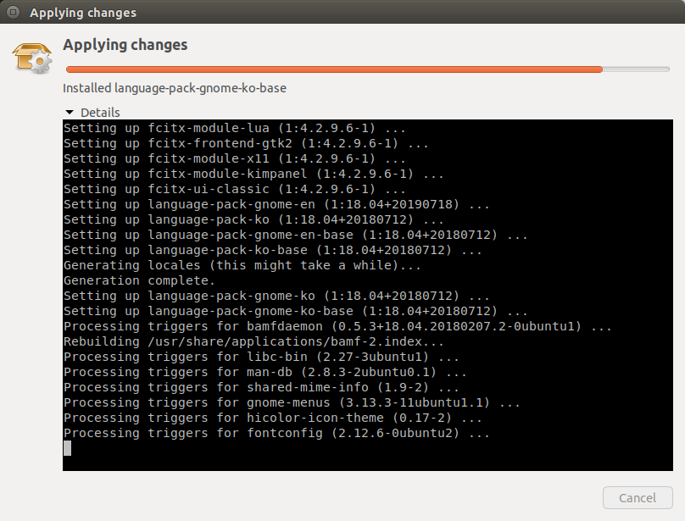Image resolution: width=685 pixels, height=521 pixels.
Task: Click the 'Setting up fcitx-frontend-gtk2' terminal line
Action: 246,143
